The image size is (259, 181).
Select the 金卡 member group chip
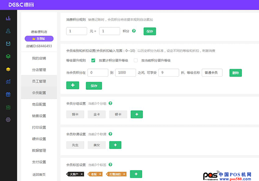tap(97, 114)
